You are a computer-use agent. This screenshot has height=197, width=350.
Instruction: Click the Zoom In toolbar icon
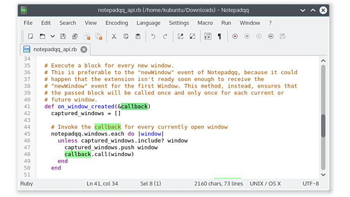[181, 36]
